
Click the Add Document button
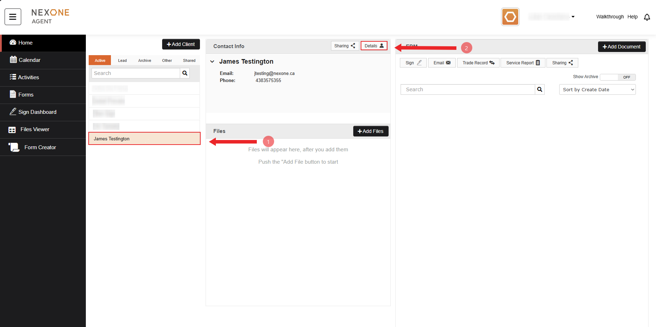[x=621, y=47]
